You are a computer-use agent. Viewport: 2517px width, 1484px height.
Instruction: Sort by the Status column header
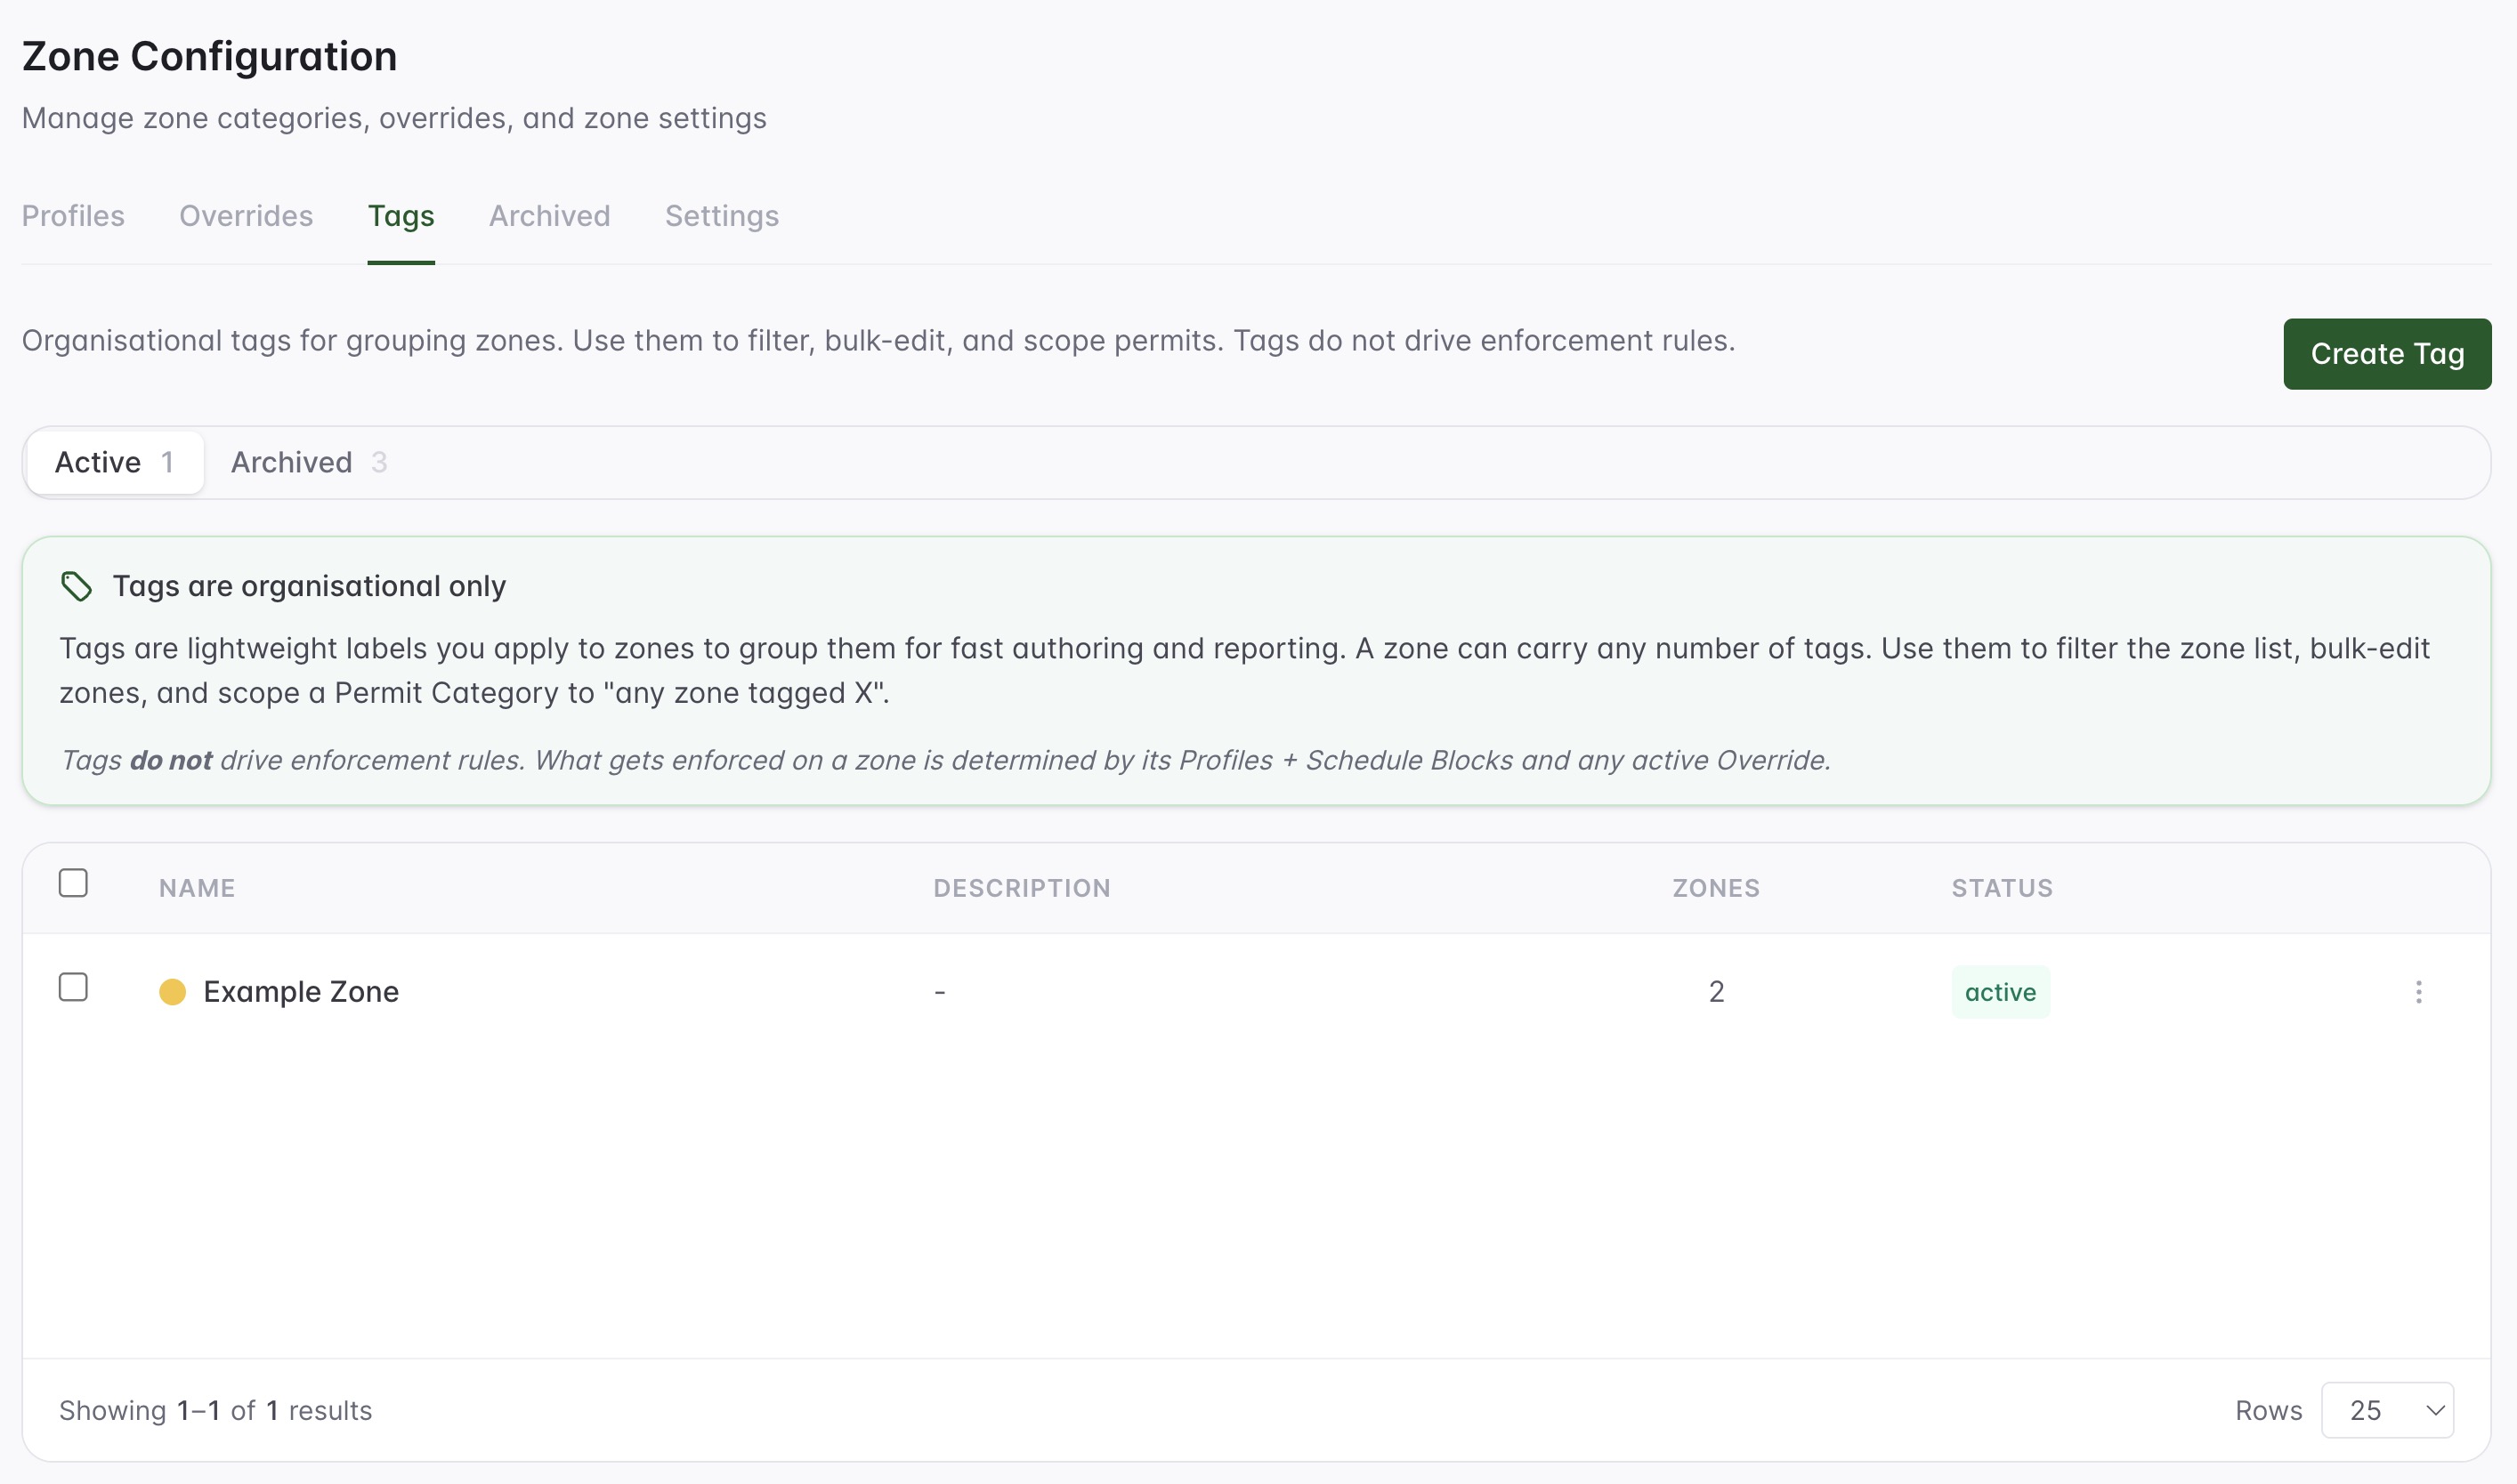point(2002,888)
